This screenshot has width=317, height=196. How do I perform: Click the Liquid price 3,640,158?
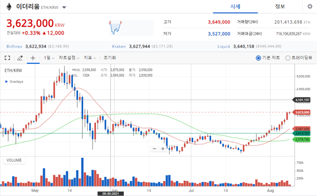pyautogui.click(x=244, y=46)
